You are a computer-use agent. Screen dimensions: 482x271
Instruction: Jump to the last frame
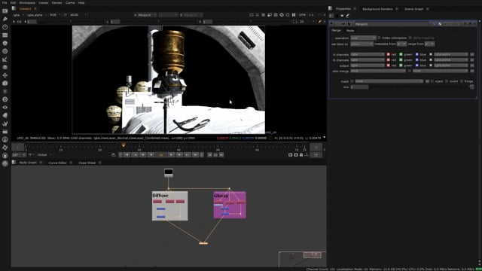[x=195, y=155]
